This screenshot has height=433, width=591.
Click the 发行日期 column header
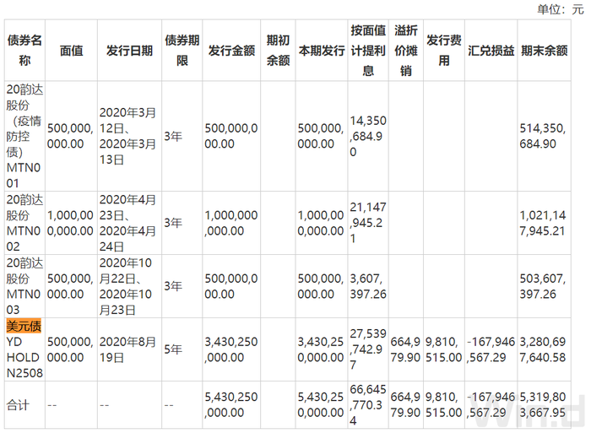[129, 50]
